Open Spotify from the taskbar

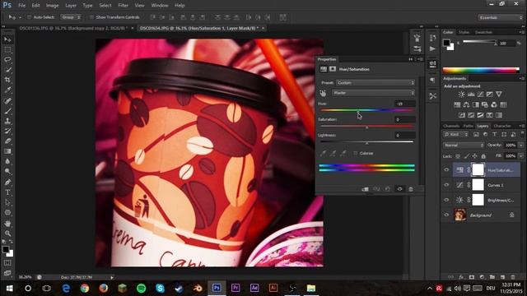point(141,289)
